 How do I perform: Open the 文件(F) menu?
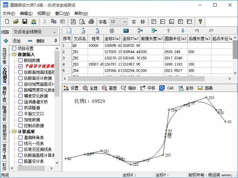[9, 13]
